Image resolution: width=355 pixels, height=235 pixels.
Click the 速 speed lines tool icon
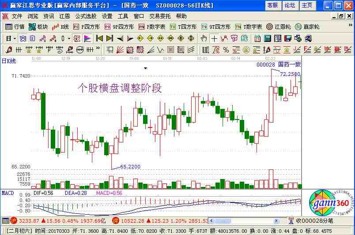[327, 50]
